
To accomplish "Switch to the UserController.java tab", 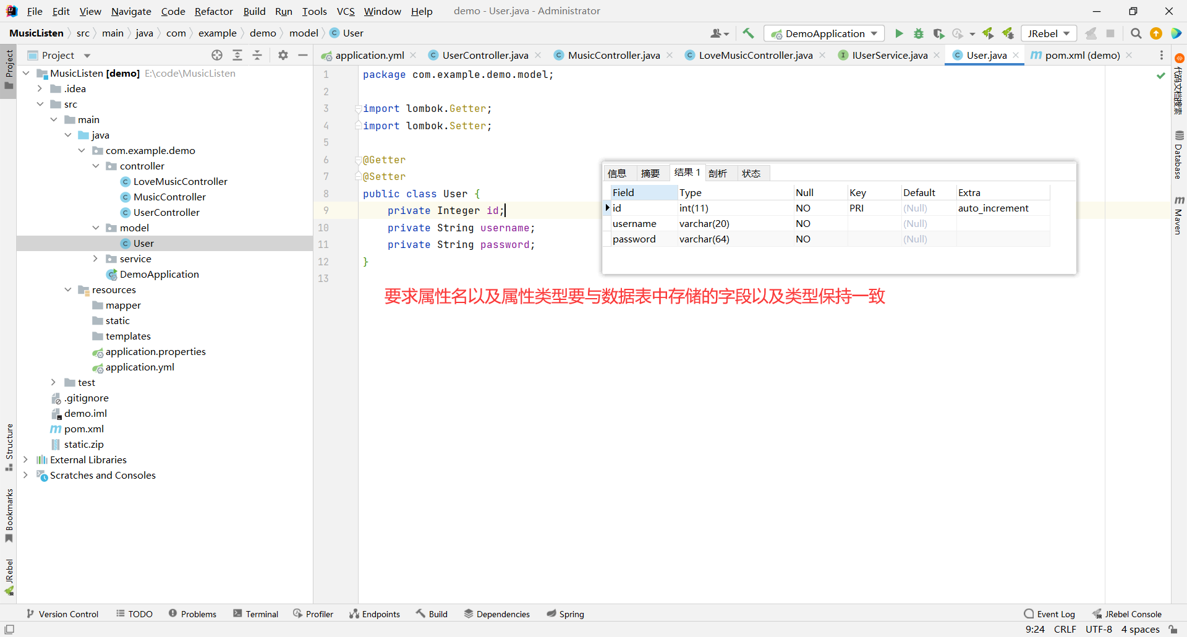I will (485, 55).
